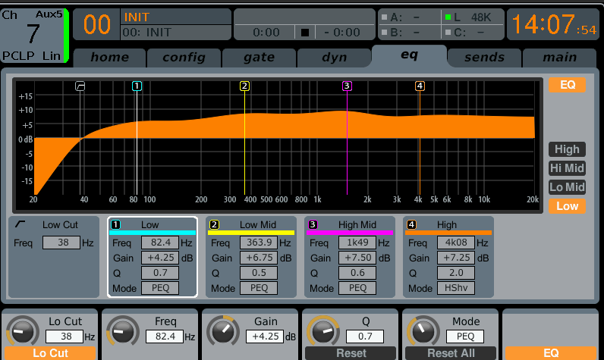Open the sends tab
604x360 pixels.
[x=484, y=58]
